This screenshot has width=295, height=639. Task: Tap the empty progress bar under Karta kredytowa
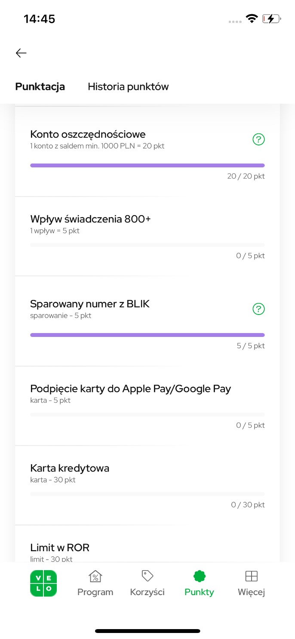[147, 494]
